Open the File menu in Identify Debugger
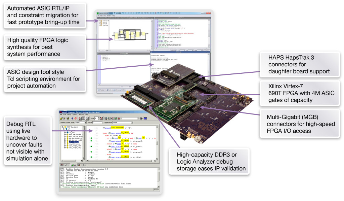 pos(61,114)
